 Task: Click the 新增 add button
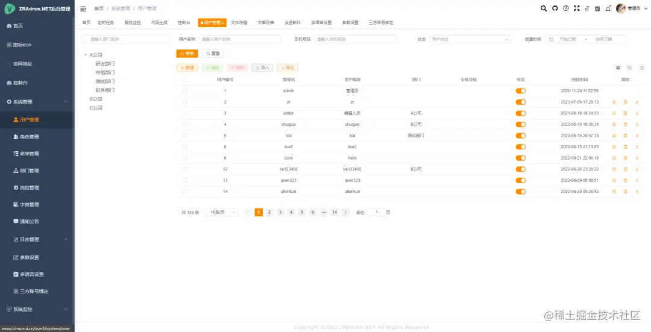click(187, 68)
